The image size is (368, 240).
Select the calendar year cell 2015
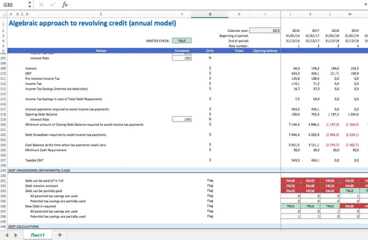265,31
